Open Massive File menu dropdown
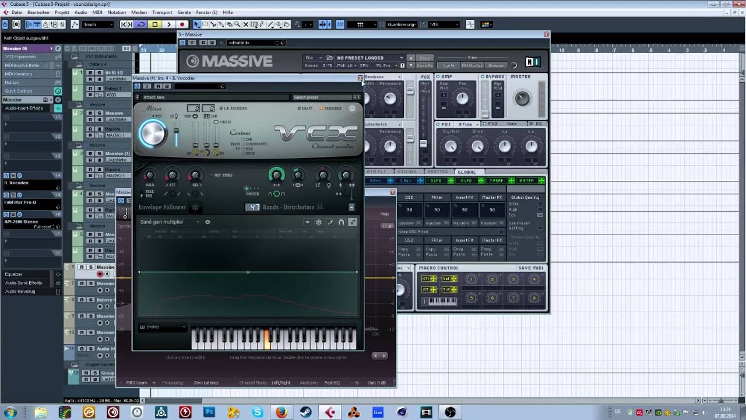 pos(313,58)
